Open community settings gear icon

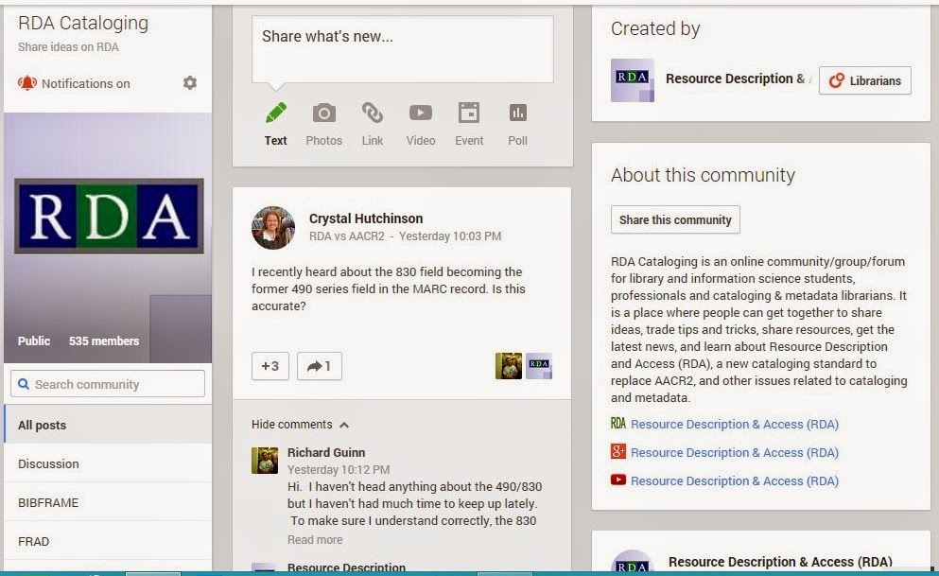click(190, 82)
